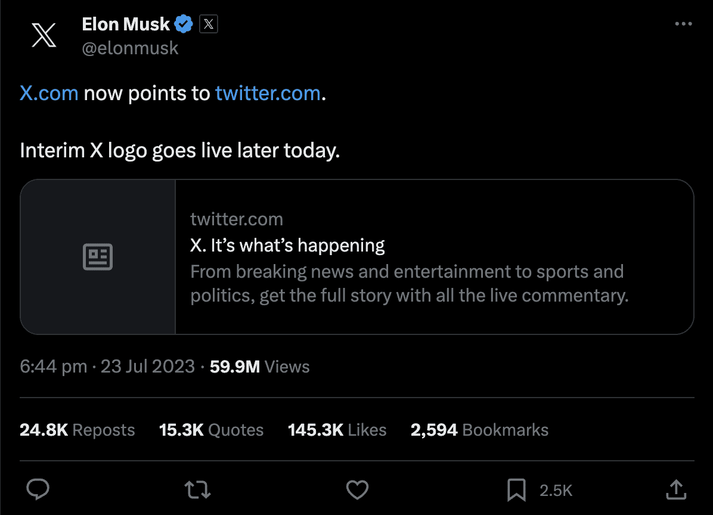The width and height of the screenshot is (713, 515).
Task: Open the share upload icon
Action: click(675, 490)
